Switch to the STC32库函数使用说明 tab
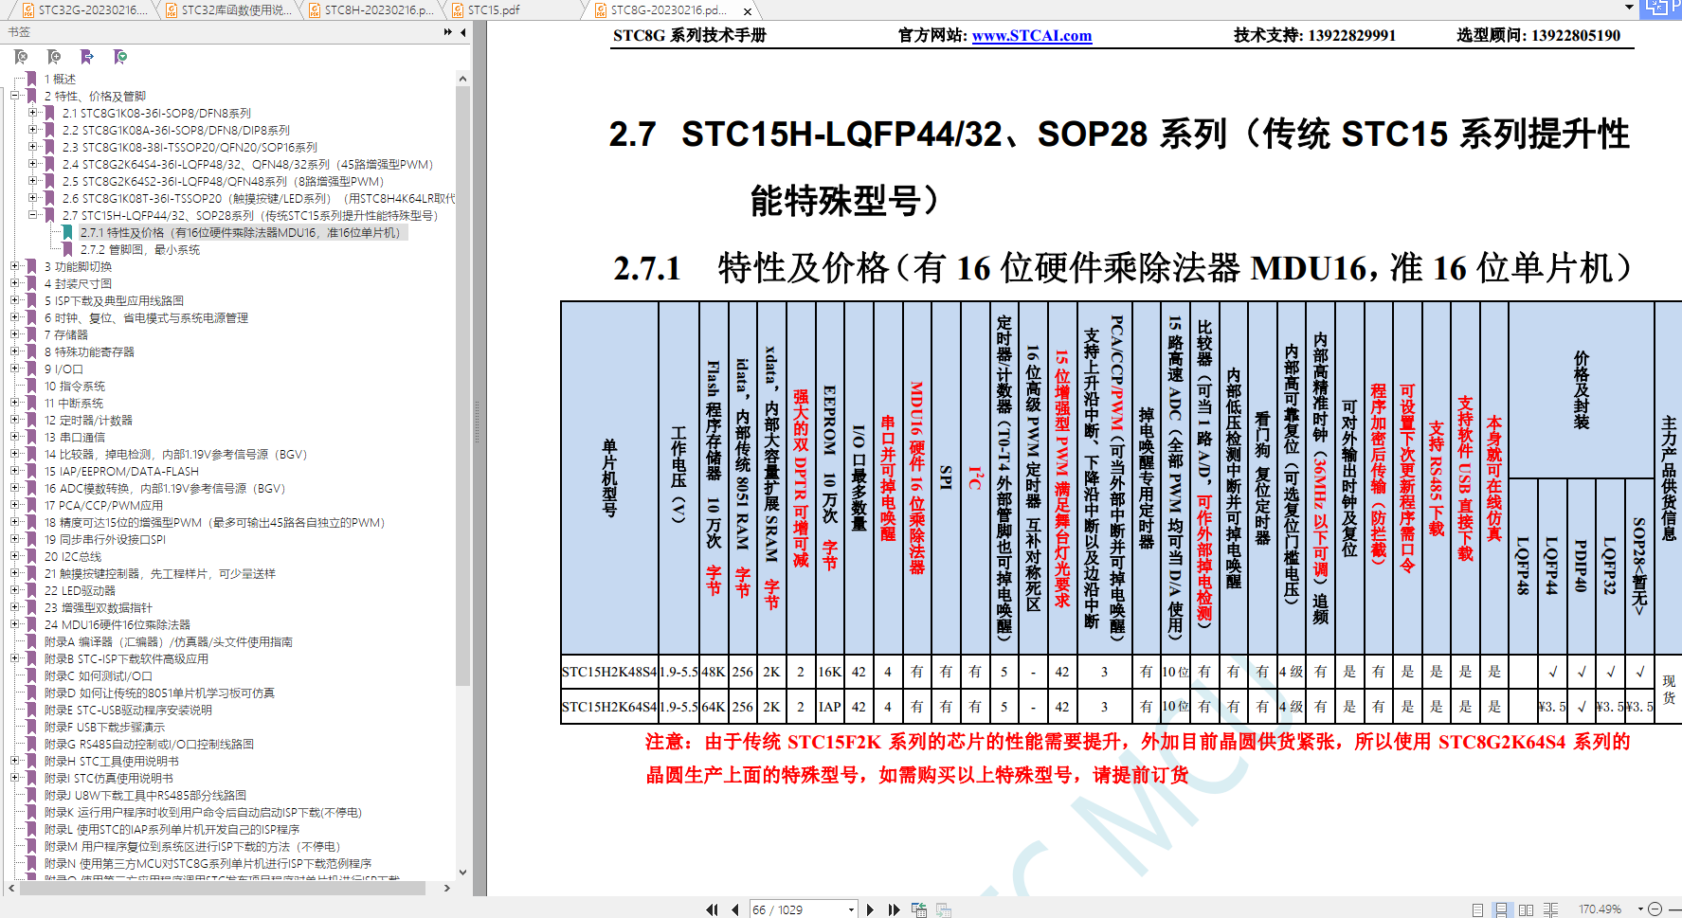 [x=227, y=10]
